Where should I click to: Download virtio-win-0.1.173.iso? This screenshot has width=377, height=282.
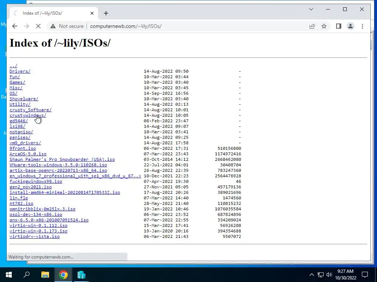pyautogui.click(x=38, y=231)
